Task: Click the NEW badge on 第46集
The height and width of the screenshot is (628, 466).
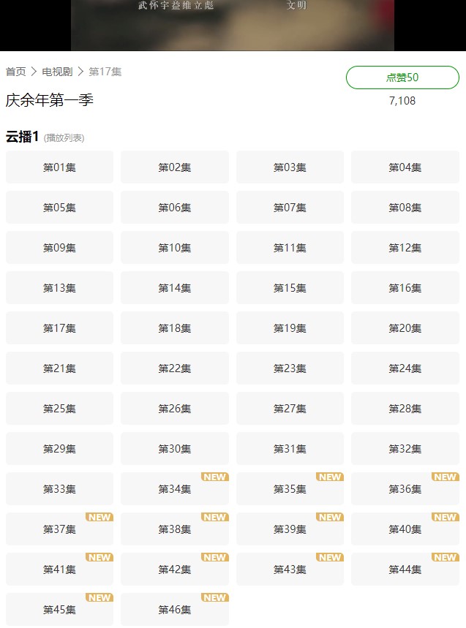Action: click(214, 597)
